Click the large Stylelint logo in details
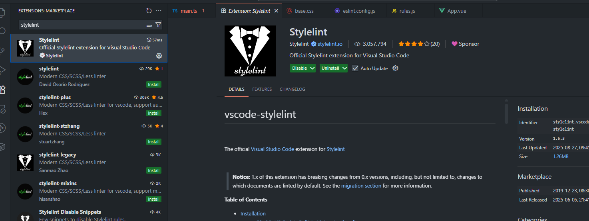 point(250,51)
